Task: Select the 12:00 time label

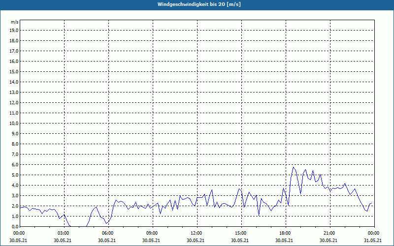Action: [197, 233]
